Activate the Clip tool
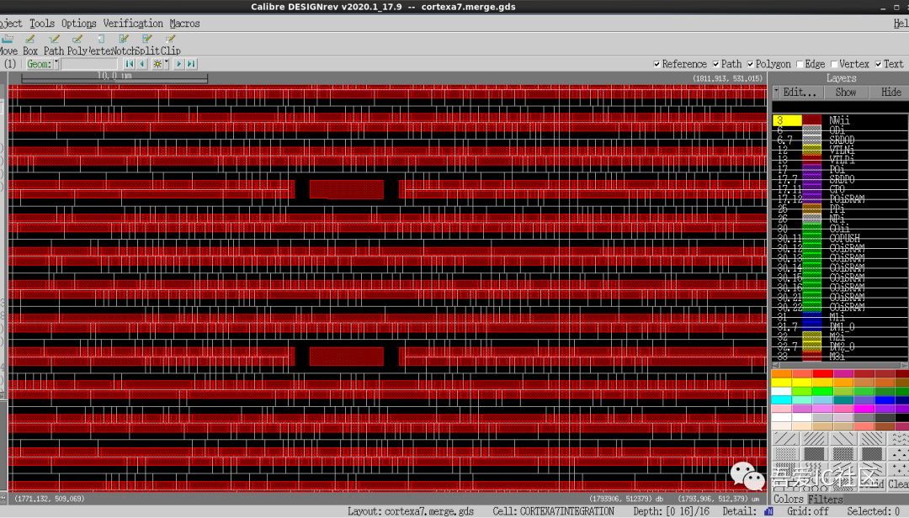Screen dimensions: 909x518 tap(170, 45)
